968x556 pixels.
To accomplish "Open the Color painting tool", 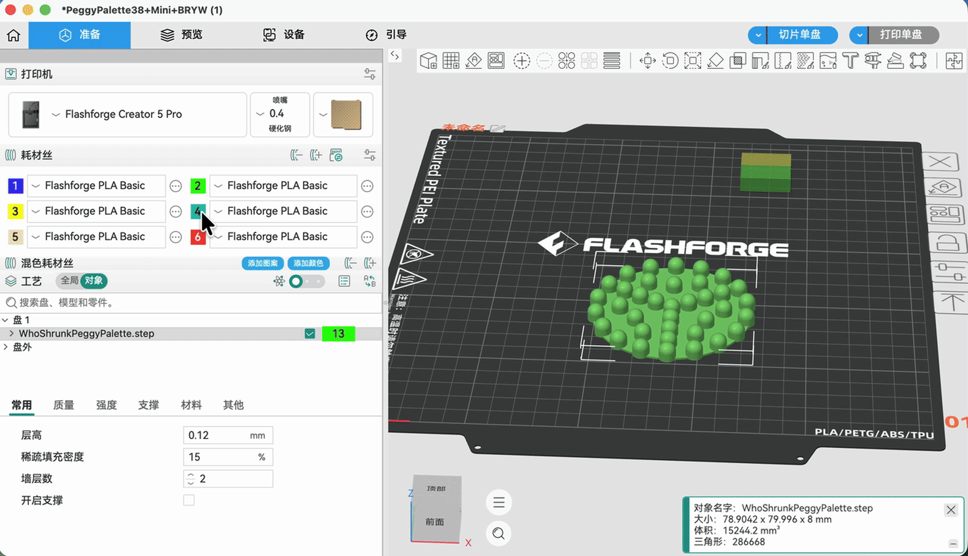I will tap(828, 61).
